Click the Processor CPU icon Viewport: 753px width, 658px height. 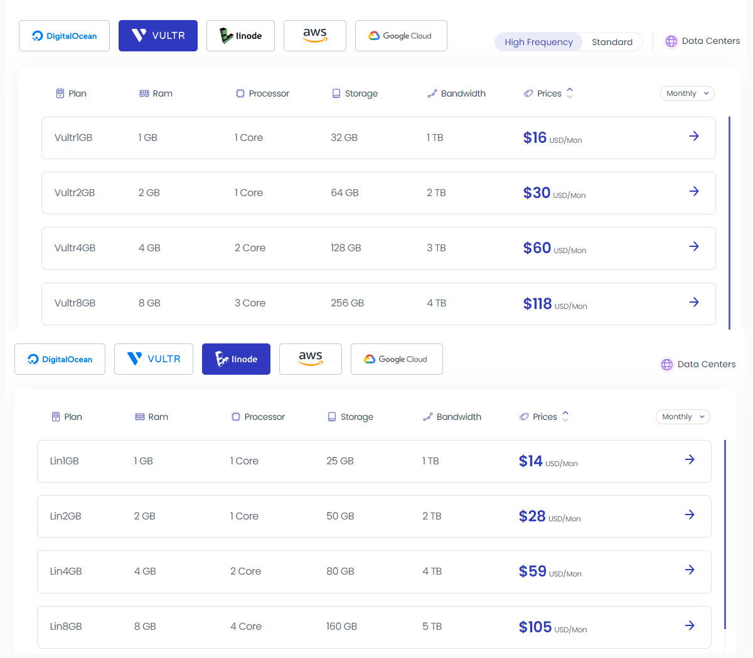tap(239, 93)
